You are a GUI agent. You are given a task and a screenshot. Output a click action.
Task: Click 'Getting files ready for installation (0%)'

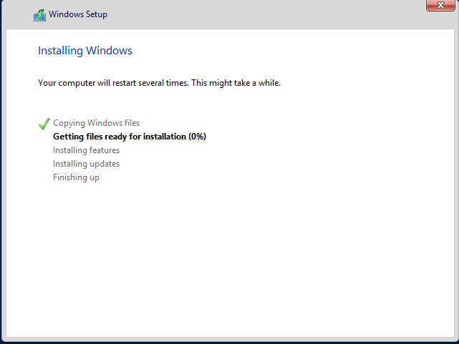point(130,137)
